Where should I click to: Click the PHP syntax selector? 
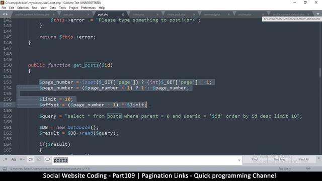pos(308,169)
